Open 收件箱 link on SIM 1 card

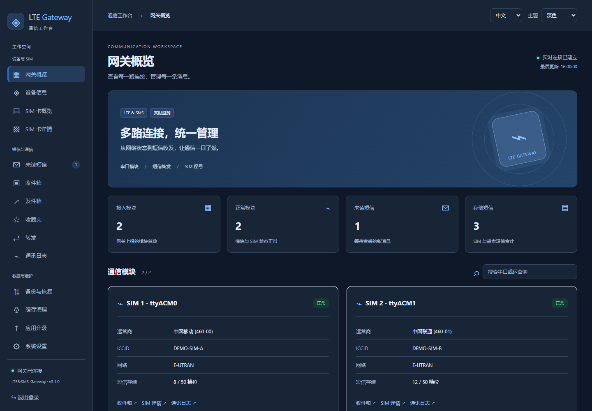coord(127,403)
